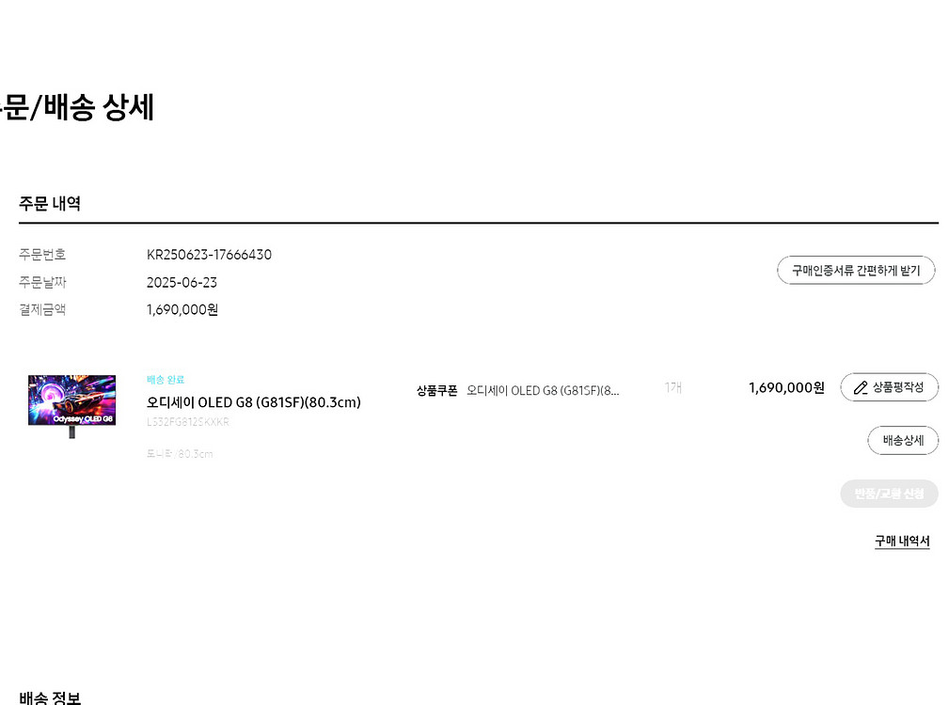Click the item price 1,690,000원 beside 상품평작성

(786, 387)
